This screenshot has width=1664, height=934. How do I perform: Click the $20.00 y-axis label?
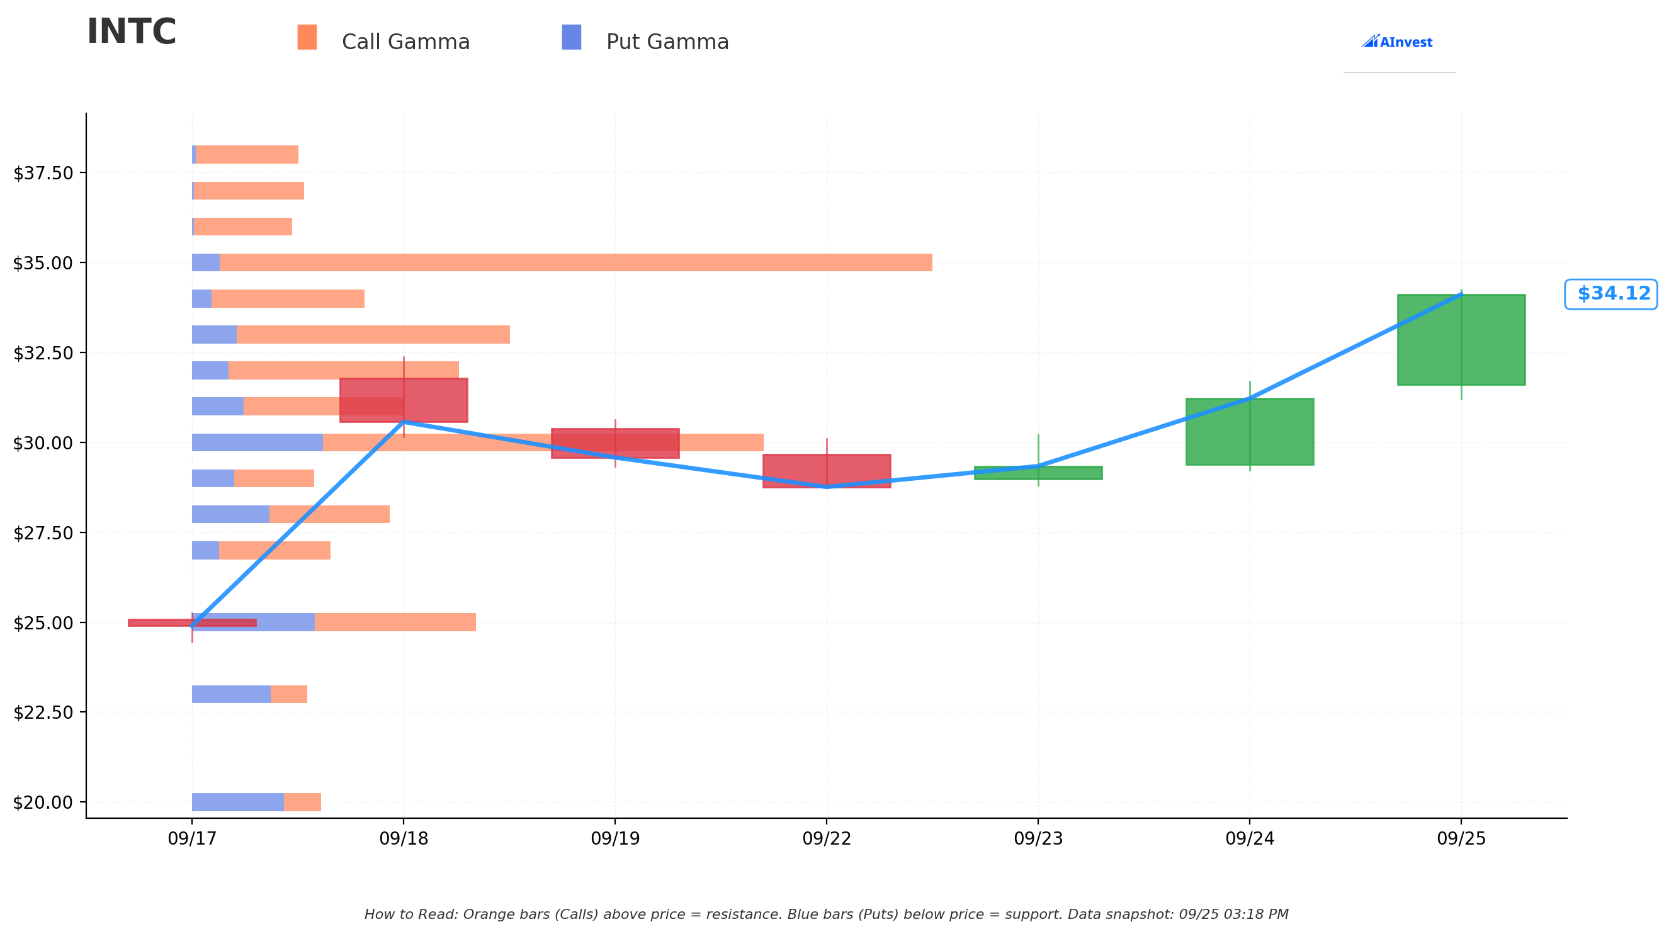(43, 802)
